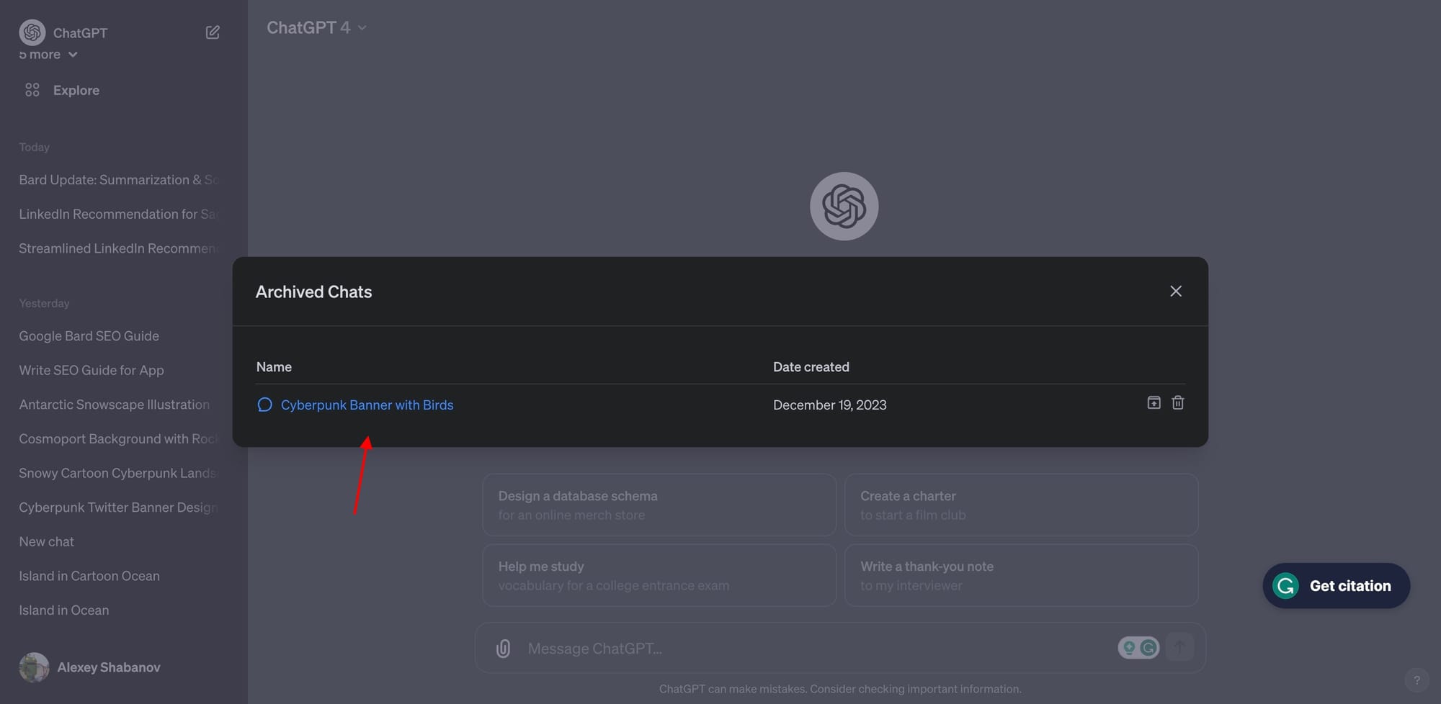Open the 'Island in Ocean' chat
This screenshot has width=1441, height=704.
[64, 610]
